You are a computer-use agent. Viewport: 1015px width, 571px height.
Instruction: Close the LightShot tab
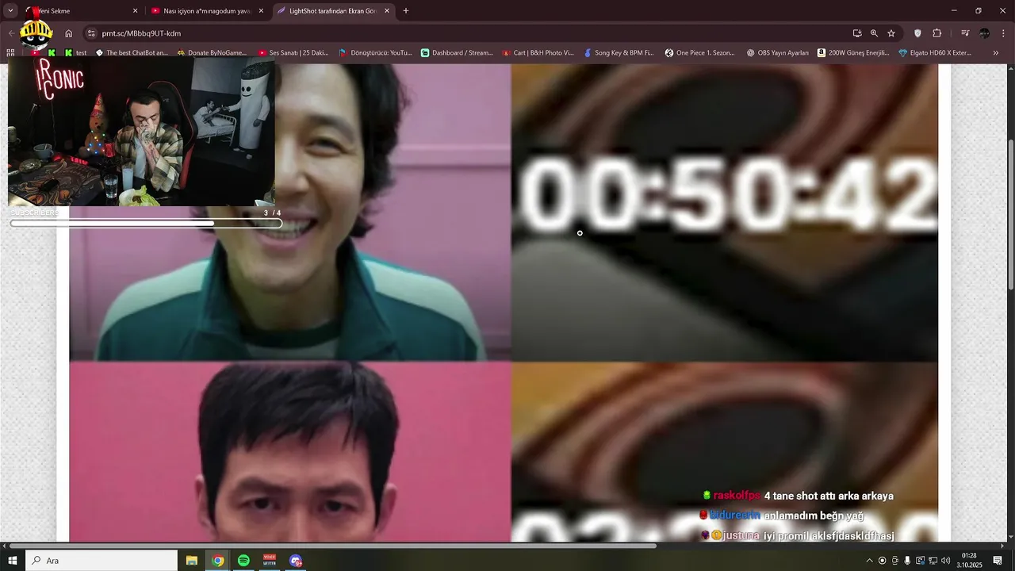[387, 11]
